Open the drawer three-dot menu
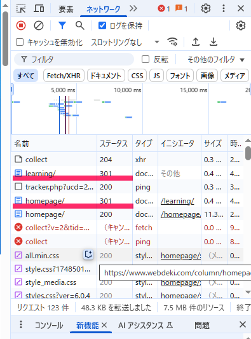251x339 pixels. [21, 324]
